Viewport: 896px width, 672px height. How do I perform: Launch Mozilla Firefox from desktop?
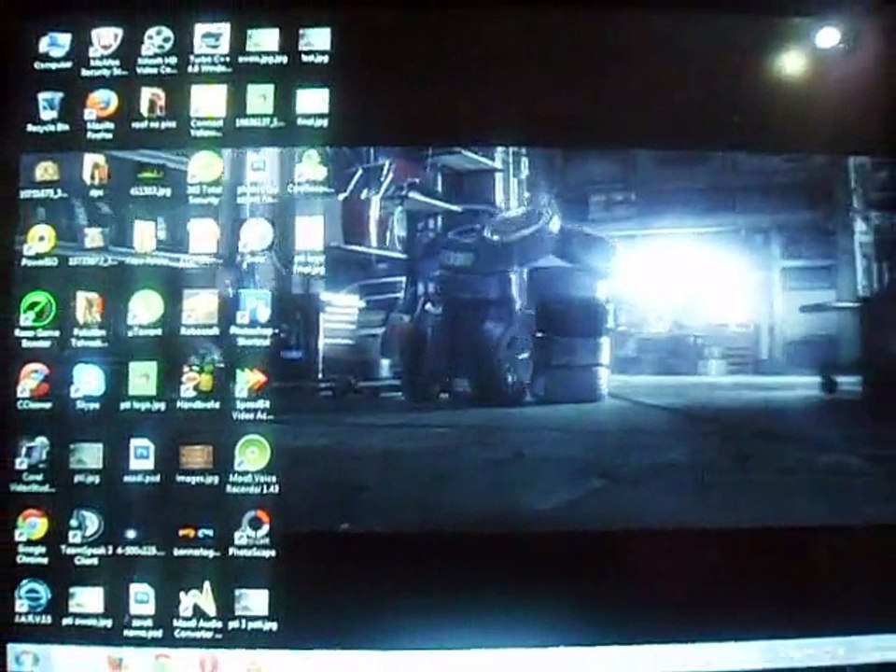pyautogui.click(x=101, y=113)
